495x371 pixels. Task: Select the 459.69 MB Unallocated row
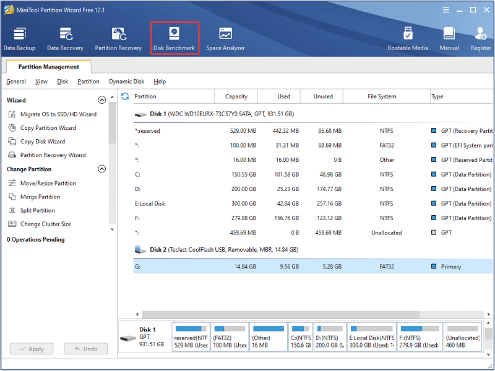pyautogui.click(x=313, y=232)
